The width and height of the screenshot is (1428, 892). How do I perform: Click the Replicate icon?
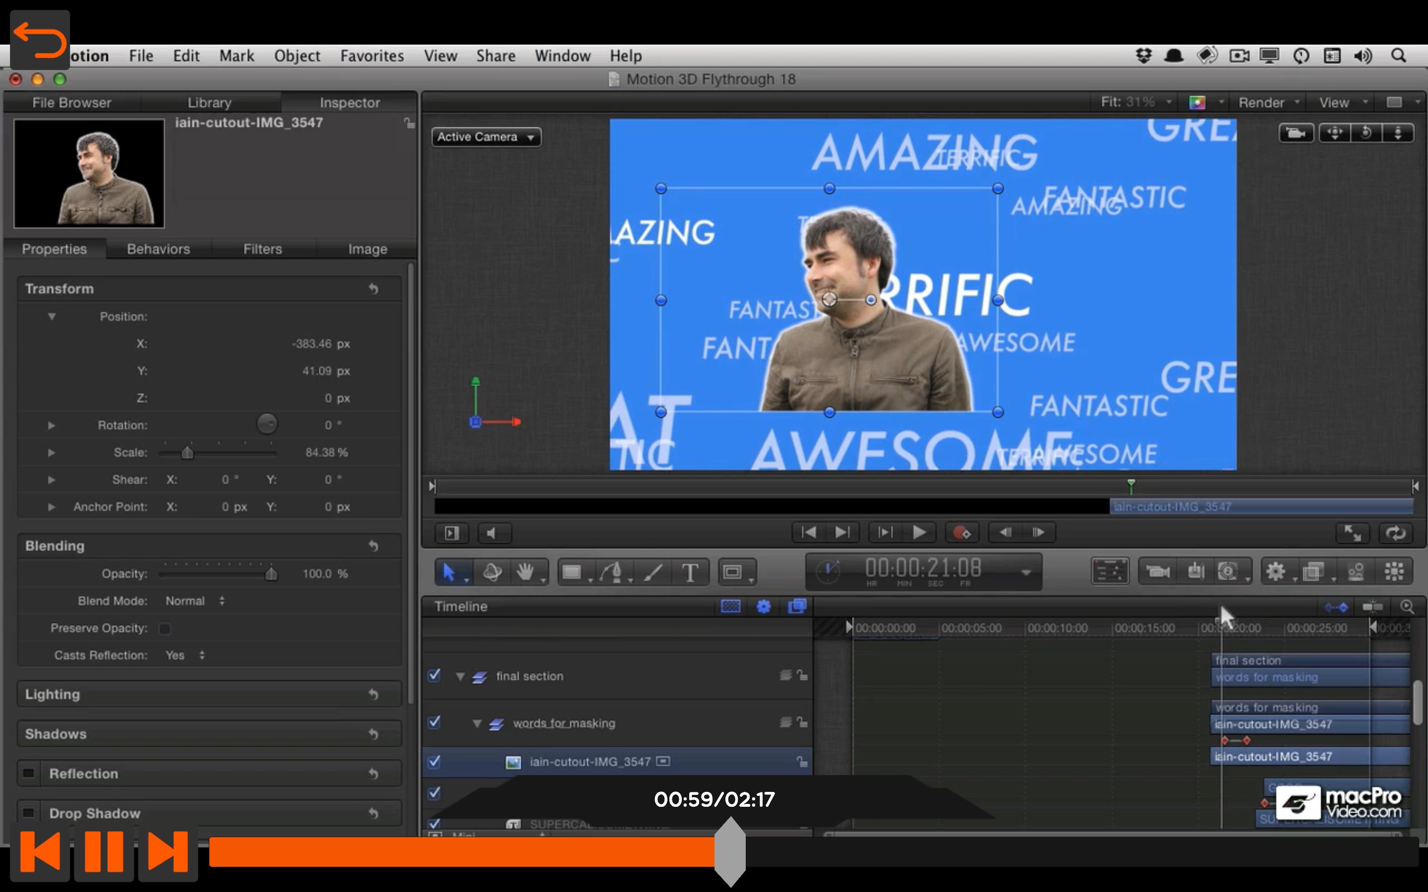[x=1394, y=571]
